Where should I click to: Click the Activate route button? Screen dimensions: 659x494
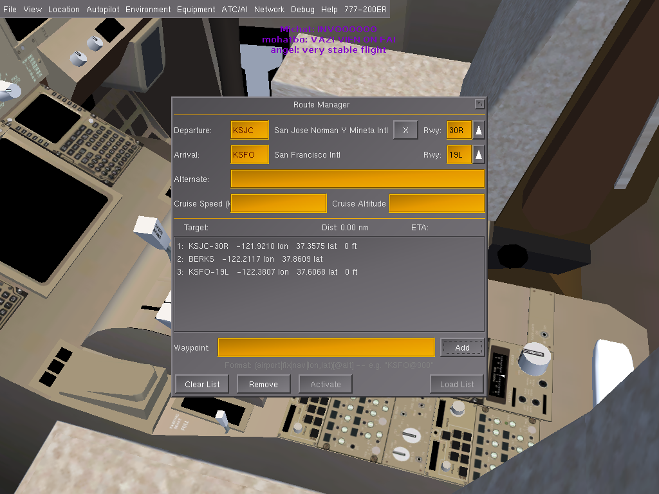(326, 384)
